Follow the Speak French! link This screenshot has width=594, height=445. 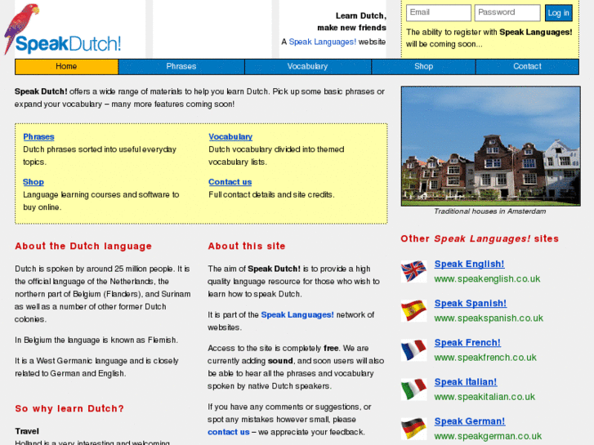[467, 343]
